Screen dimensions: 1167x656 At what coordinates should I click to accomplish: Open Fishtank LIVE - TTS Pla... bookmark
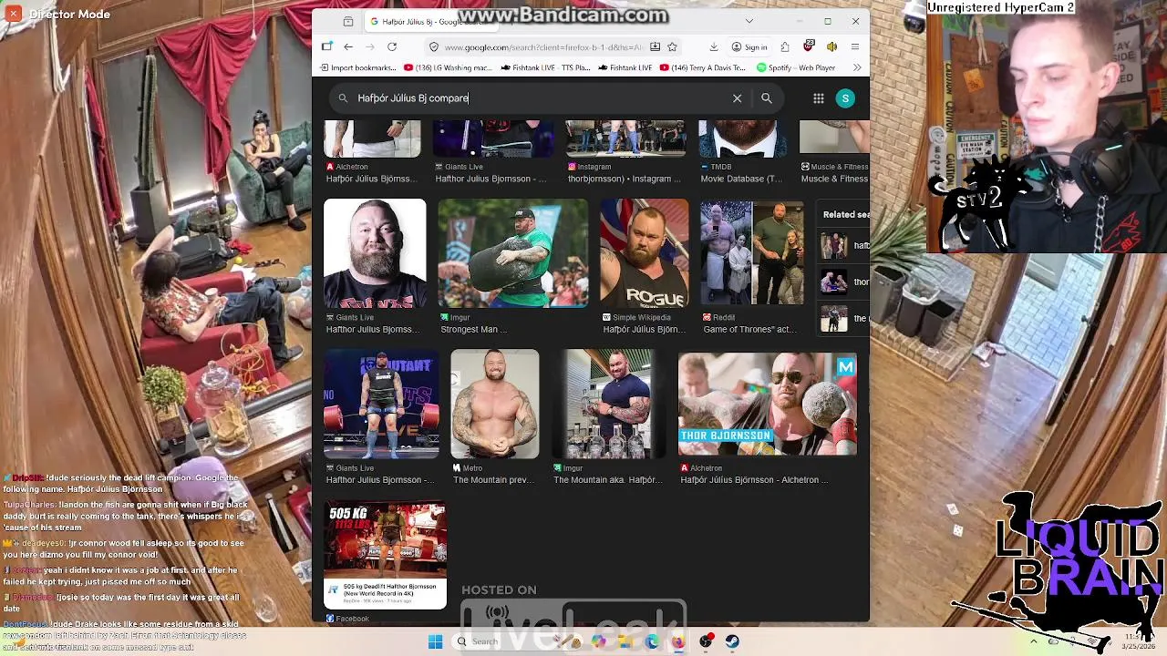pos(545,67)
